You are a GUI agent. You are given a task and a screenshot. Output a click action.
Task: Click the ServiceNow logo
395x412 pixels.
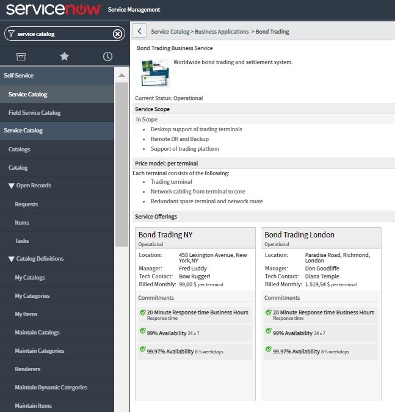pos(54,9)
